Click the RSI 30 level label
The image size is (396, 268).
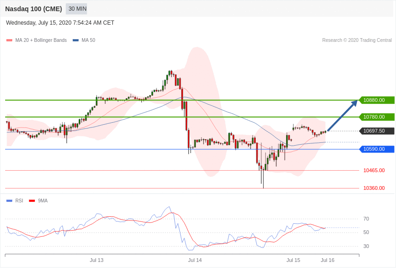(x=366, y=246)
